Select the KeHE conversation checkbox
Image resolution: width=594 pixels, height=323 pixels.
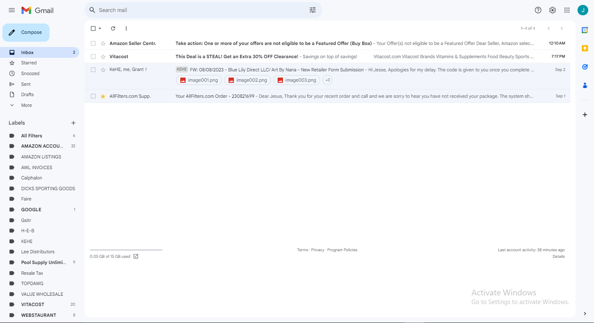coord(93,70)
